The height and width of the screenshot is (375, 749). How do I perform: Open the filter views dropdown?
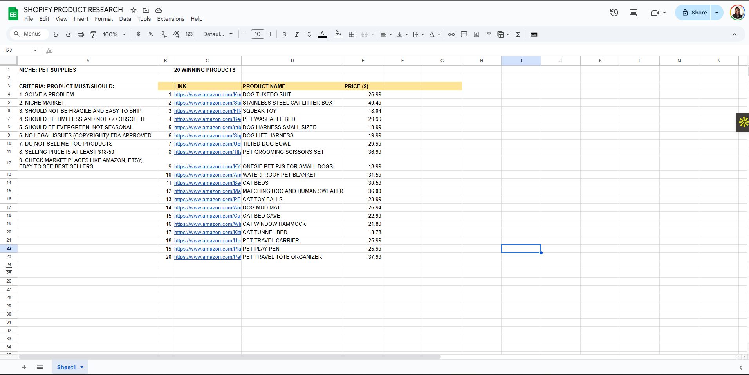(508, 34)
